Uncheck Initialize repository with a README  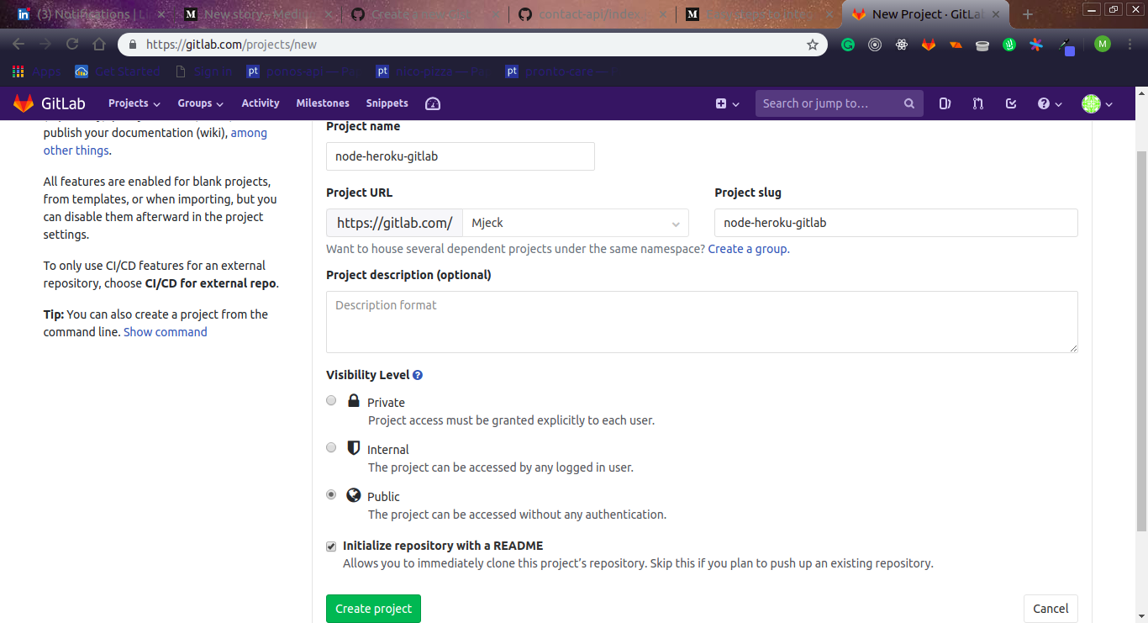pyautogui.click(x=331, y=546)
